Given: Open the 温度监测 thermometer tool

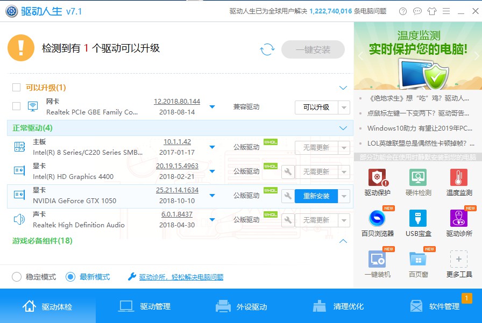Looking at the screenshot, I should click(x=459, y=182).
